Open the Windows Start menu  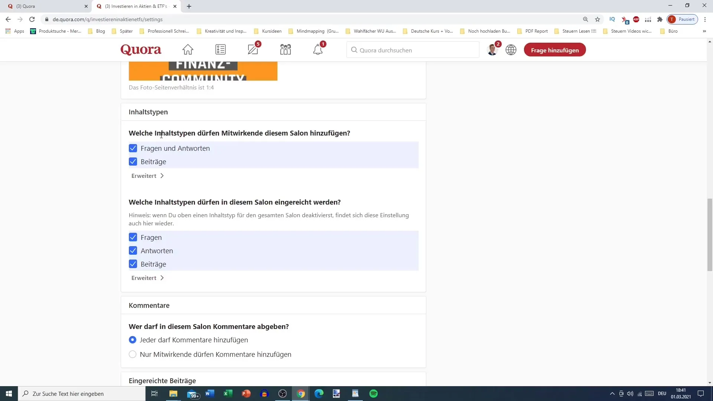[9, 394]
